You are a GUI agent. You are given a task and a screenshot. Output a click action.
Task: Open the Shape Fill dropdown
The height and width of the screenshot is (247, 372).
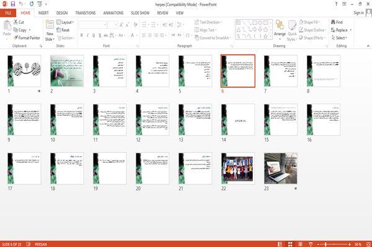[x=309, y=22]
